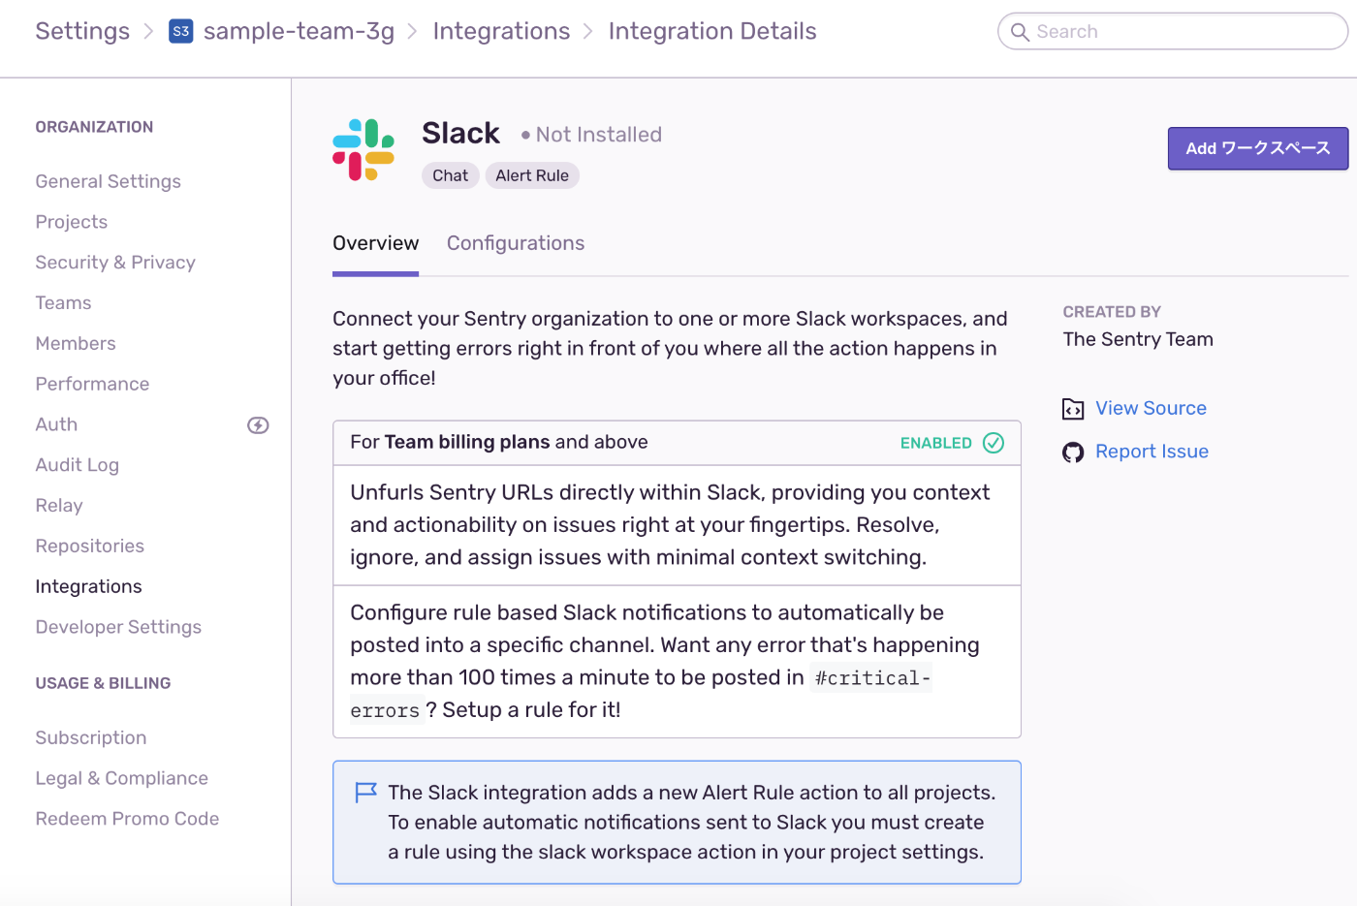Click 'The Sentry Team' creator text

1138,339
